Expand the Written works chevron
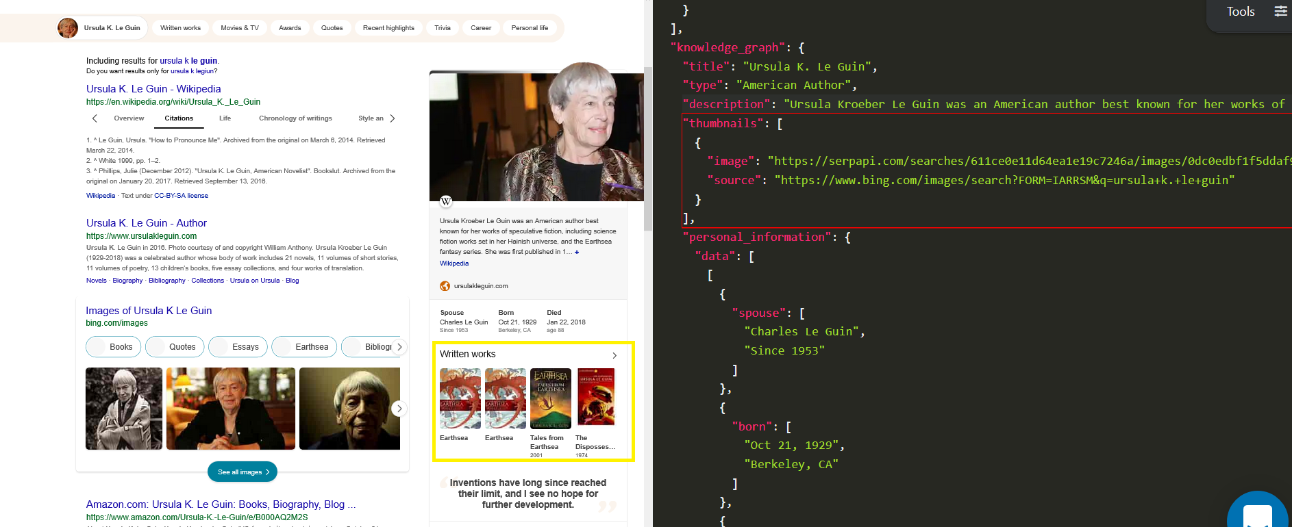This screenshot has width=1292, height=527. [x=614, y=355]
